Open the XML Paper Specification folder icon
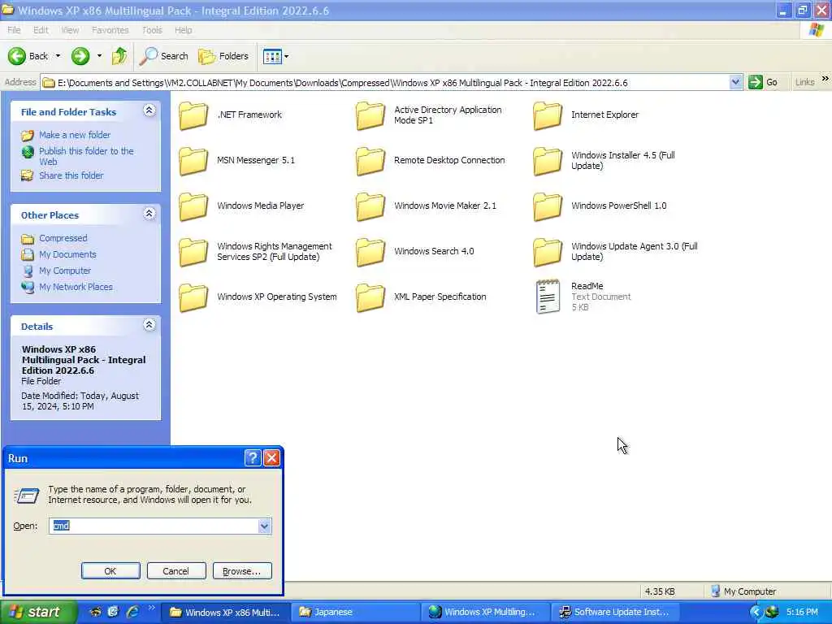The image size is (832, 624). click(370, 297)
